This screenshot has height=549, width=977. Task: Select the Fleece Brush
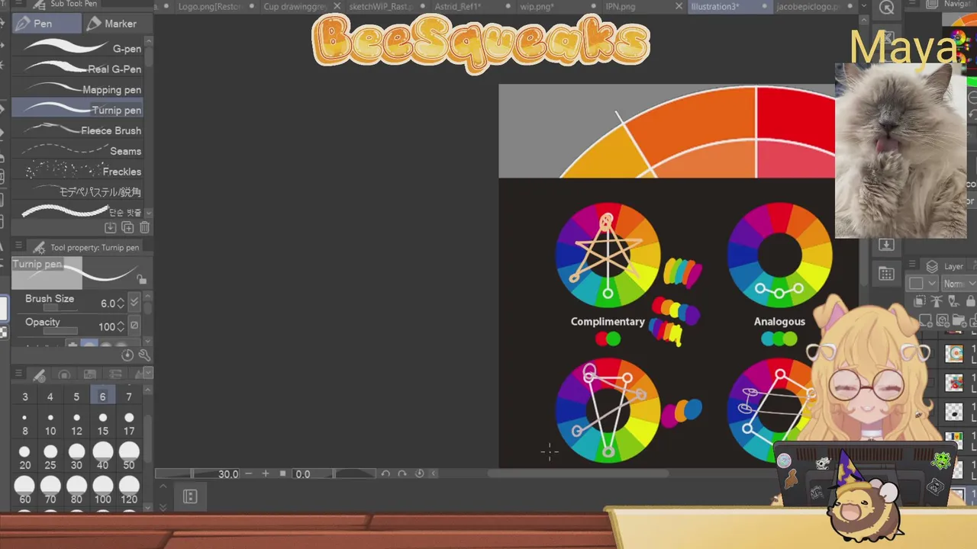click(78, 130)
